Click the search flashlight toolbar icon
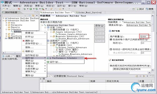157x94 pixels. [51, 9]
